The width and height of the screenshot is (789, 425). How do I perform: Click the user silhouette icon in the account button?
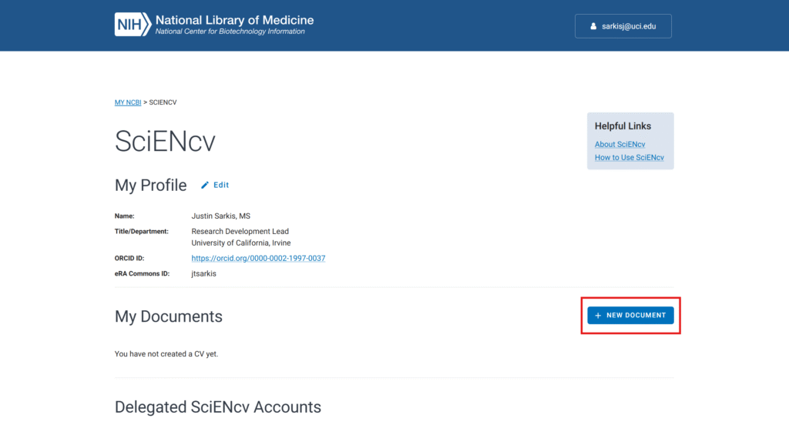[x=593, y=26]
